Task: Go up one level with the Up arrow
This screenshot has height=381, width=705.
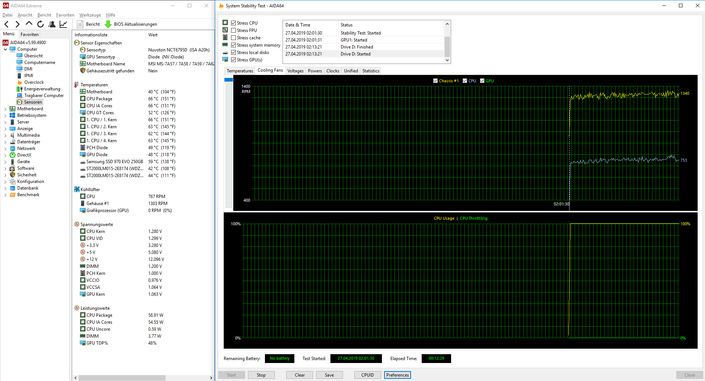Action: pos(29,24)
